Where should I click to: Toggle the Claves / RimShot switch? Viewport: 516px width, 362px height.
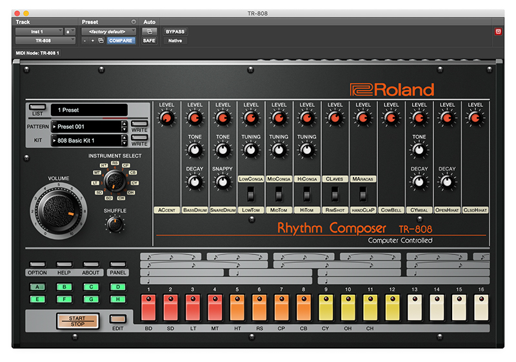click(x=335, y=194)
